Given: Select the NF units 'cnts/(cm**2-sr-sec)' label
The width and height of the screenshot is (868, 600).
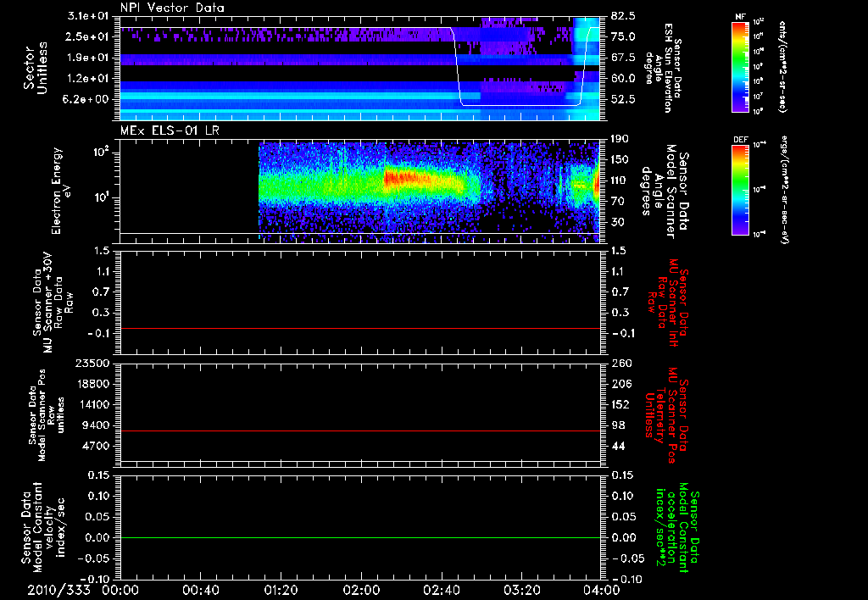Looking at the screenshot, I should pyautogui.click(x=782, y=67).
